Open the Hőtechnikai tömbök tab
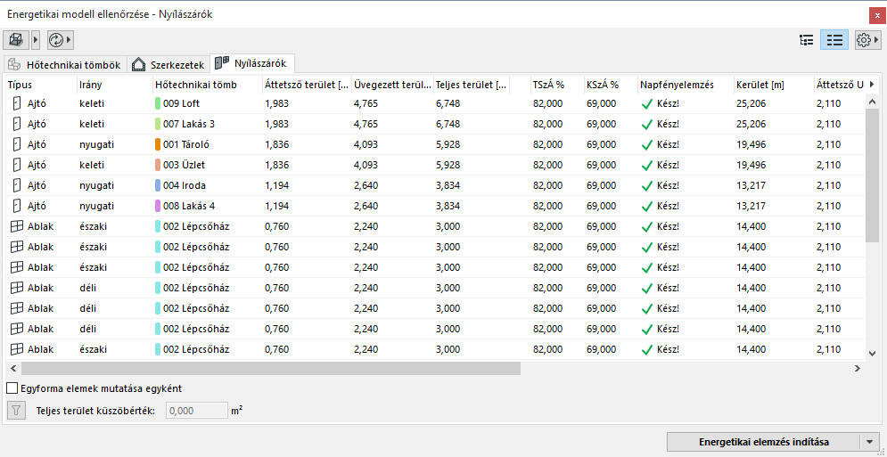The height and width of the screenshot is (457, 887). tap(63, 64)
